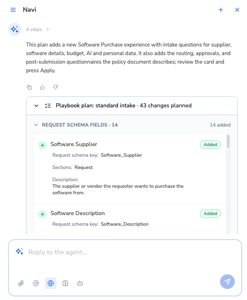The height and width of the screenshot is (300, 247).
Task: Select the Software Supplier field title
Action: [x=74, y=144]
